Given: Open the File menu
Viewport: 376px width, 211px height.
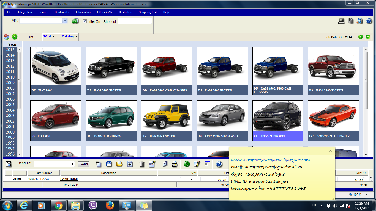Looking at the screenshot, I should point(9,12).
